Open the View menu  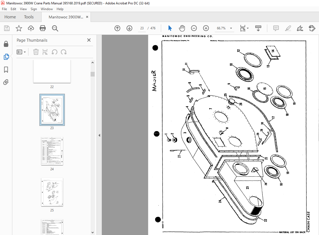[23, 9]
